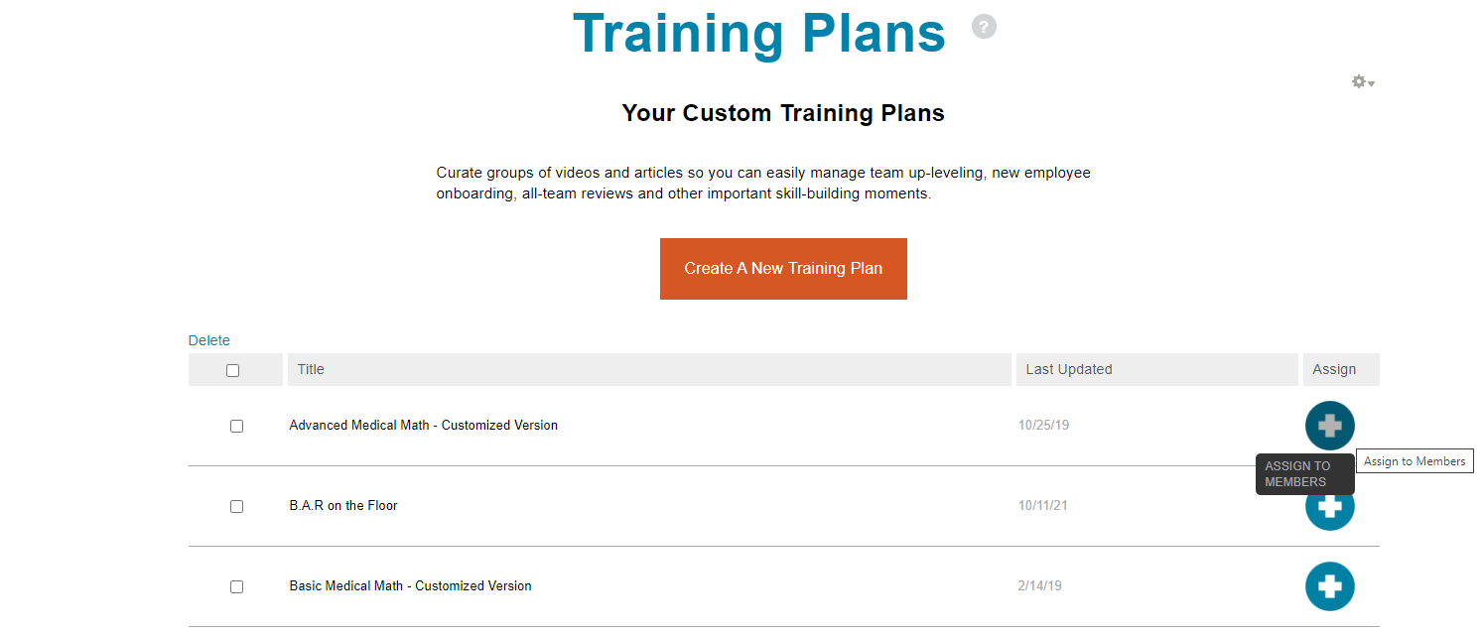Click the Your Custom Training Plans subheading
The image size is (1483, 636).
pos(783,113)
